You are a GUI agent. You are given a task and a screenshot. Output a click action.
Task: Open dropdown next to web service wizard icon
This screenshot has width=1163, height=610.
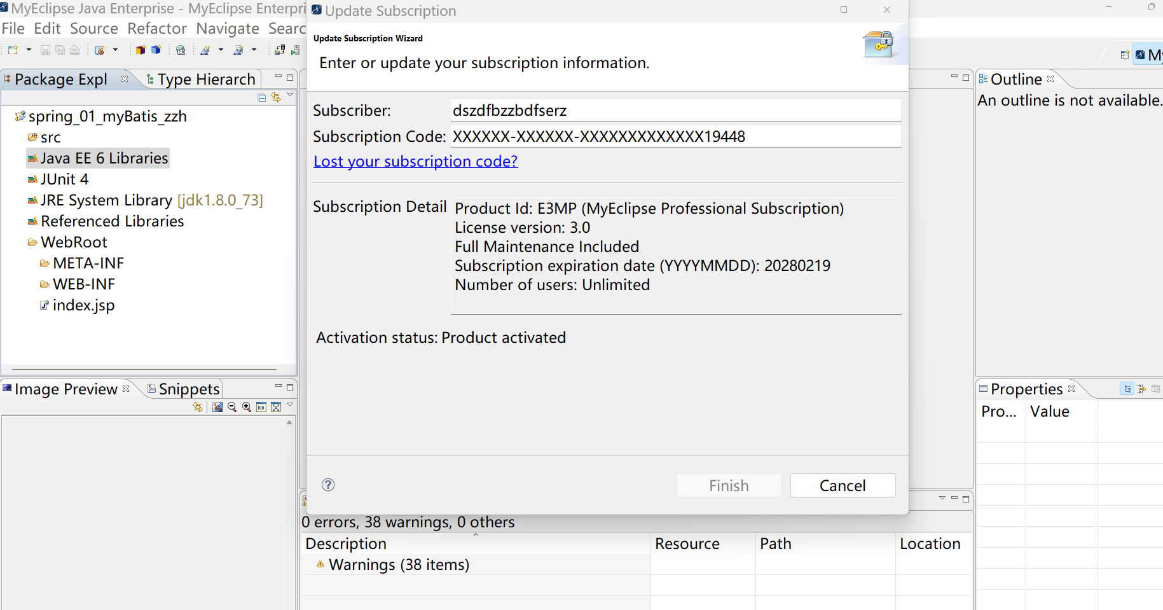click(x=221, y=50)
